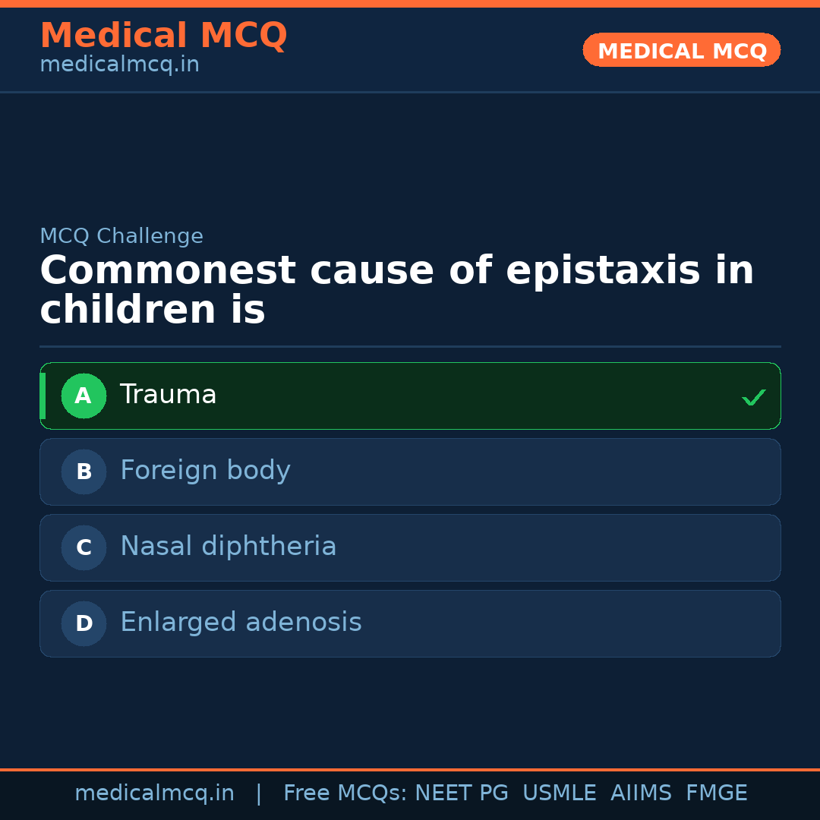Viewport: 820px width, 820px height.
Task: Click the orange MEDICAL MCQ badge
Action: tap(682, 51)
